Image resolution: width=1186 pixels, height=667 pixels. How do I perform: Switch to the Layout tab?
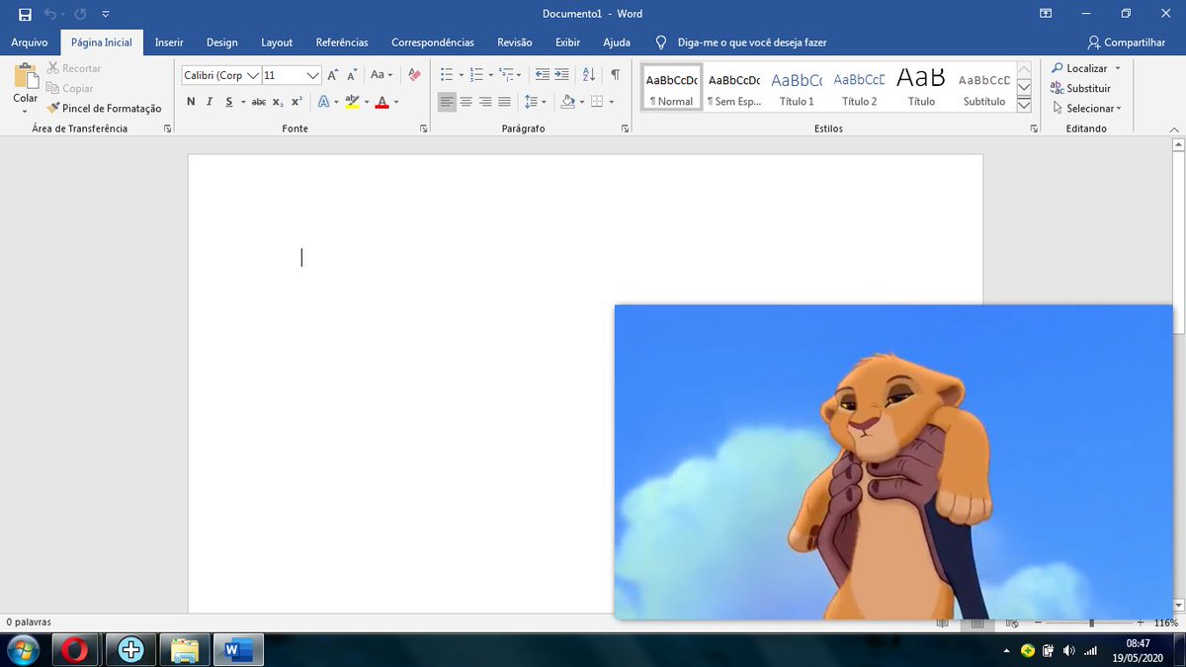click(277, 42)
